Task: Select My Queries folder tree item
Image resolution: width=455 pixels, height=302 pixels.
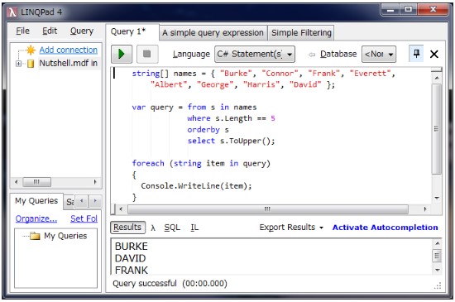Action: [65, 236]
